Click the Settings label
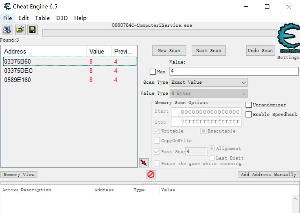 tap(288, 57)
